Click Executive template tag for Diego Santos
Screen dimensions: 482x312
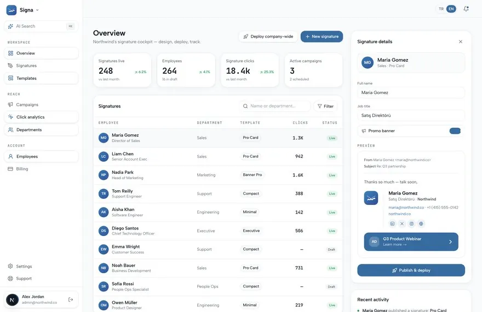click(251, 231)
